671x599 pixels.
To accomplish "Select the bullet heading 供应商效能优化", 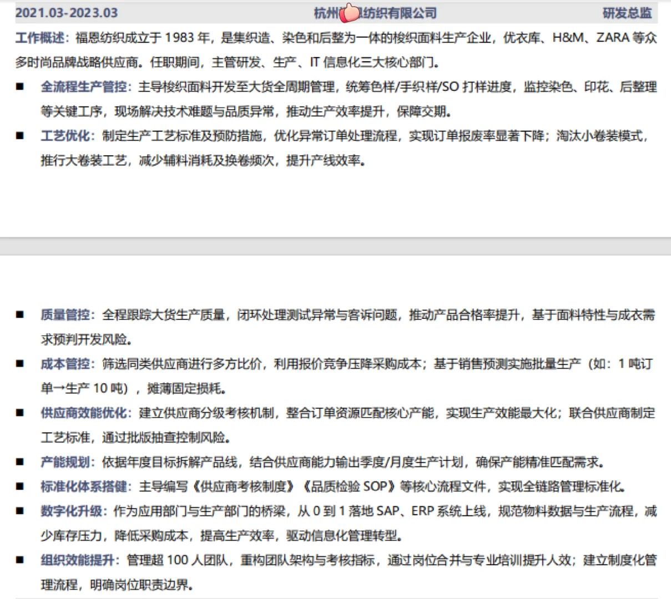I will 84,413.
